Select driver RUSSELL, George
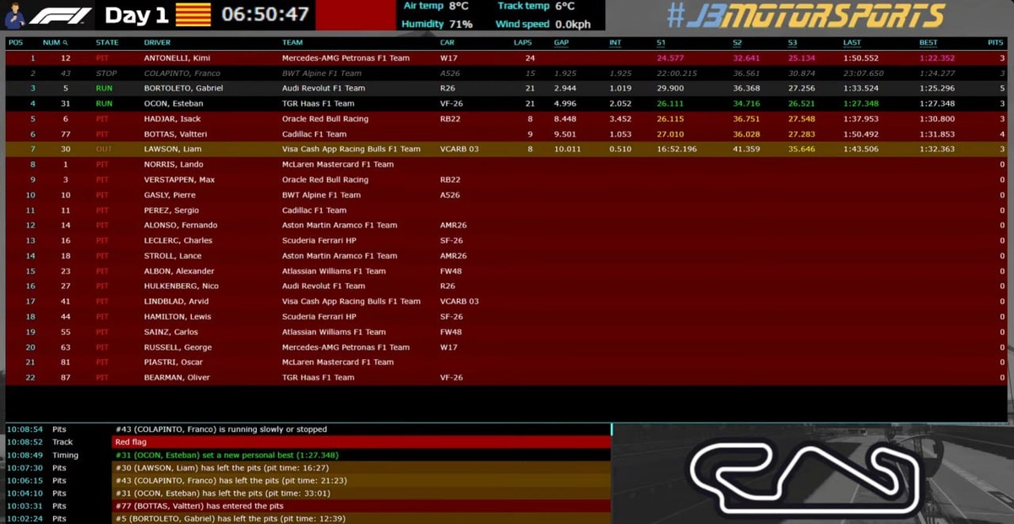This screenshot has height=524, width=1014. [178, 347]
